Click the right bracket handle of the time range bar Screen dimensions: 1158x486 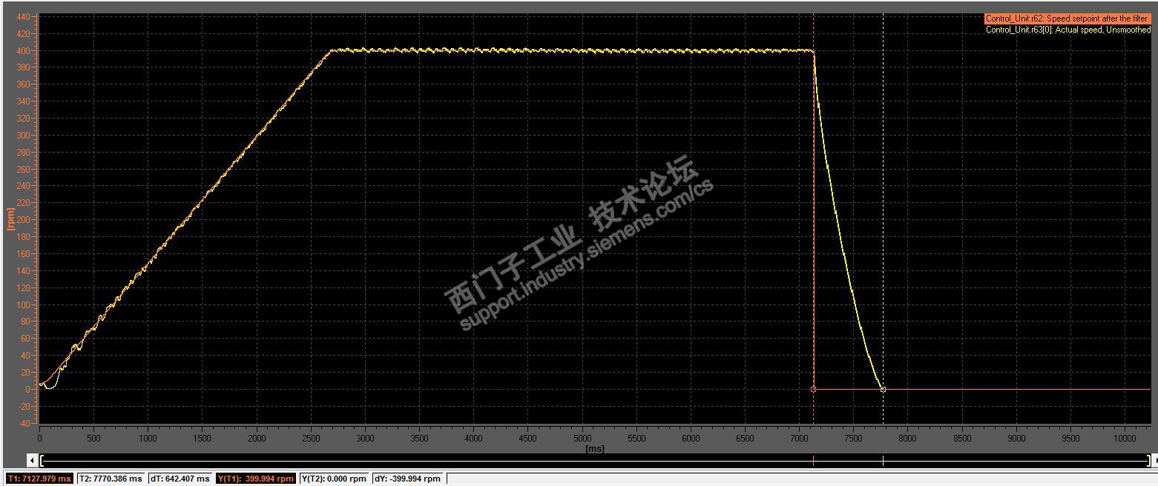point(1148,460)
